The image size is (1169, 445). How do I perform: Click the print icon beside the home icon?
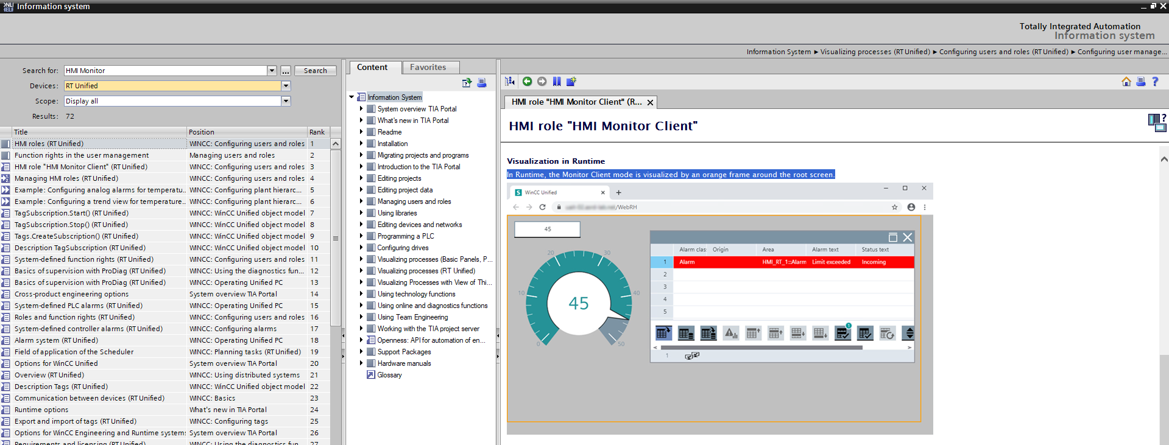(x=1140, y=82)
